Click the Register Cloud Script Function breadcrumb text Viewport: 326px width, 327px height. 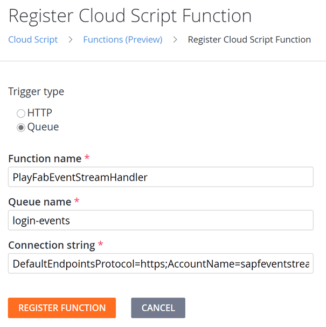point(249,39)
